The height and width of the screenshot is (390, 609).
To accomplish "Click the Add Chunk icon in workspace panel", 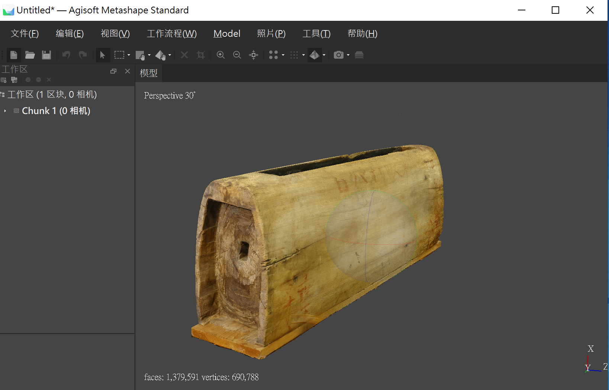I will click(4, 80).
